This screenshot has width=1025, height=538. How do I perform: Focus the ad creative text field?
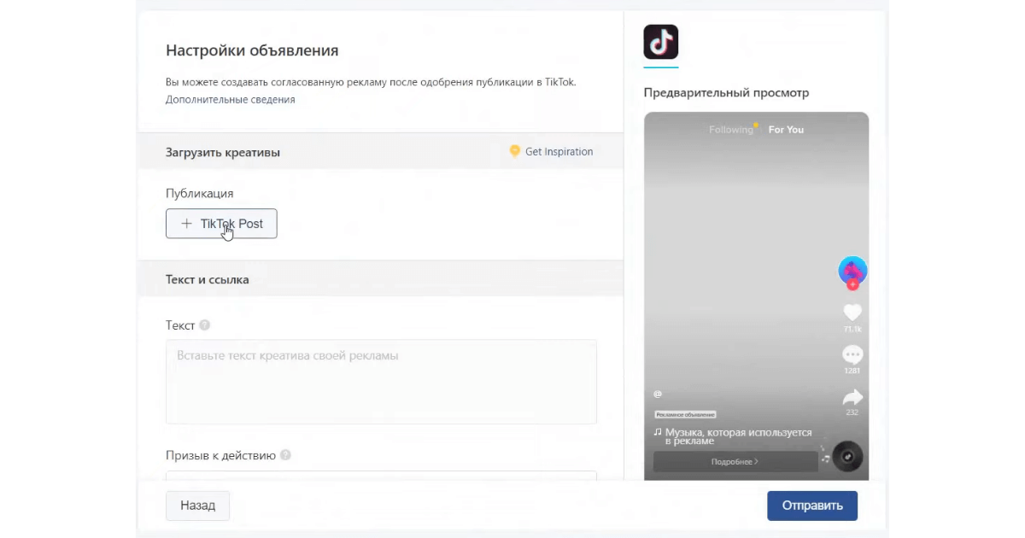tap(381, 382)
